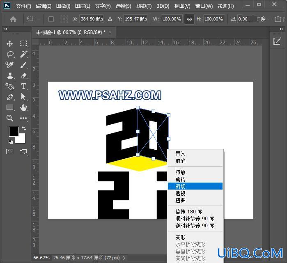Image resolution: width=287 pixels, height=263 pixels.
Task: Select the Brush tool
Action: pos(24,65)
